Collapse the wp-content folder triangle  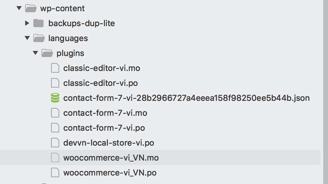pyautogui.click(x=19, y=8)
